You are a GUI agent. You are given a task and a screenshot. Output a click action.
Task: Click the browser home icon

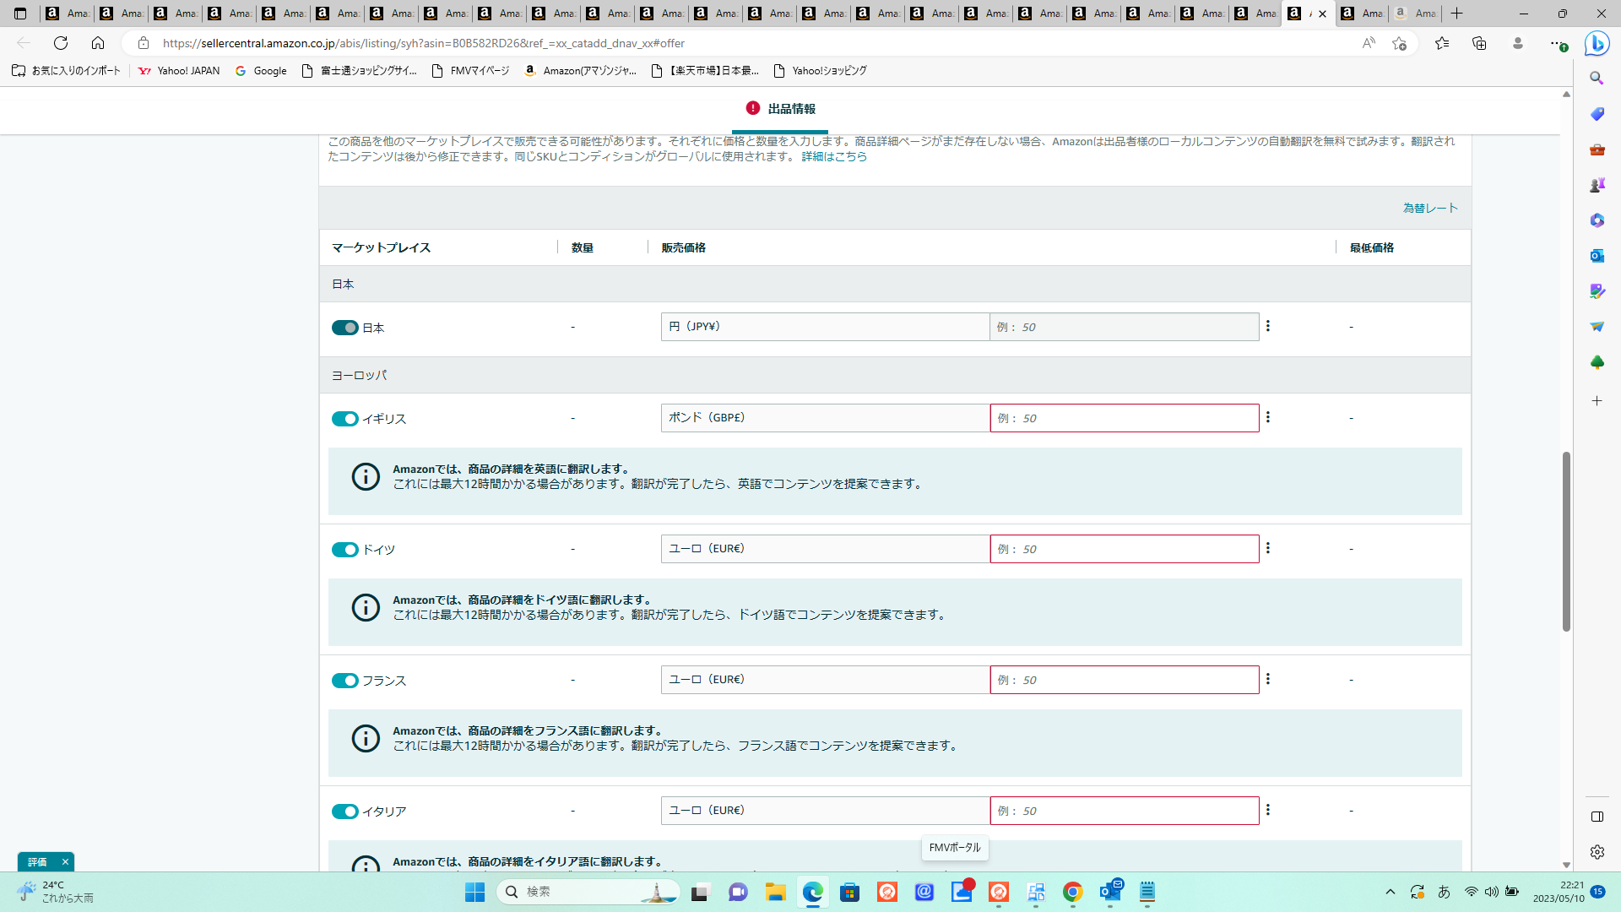(98, 43)
